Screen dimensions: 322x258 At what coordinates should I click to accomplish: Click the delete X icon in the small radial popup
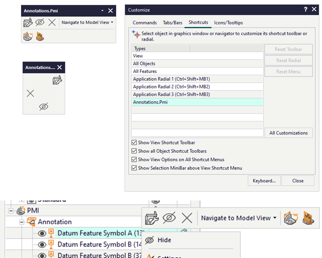(30, 93)
